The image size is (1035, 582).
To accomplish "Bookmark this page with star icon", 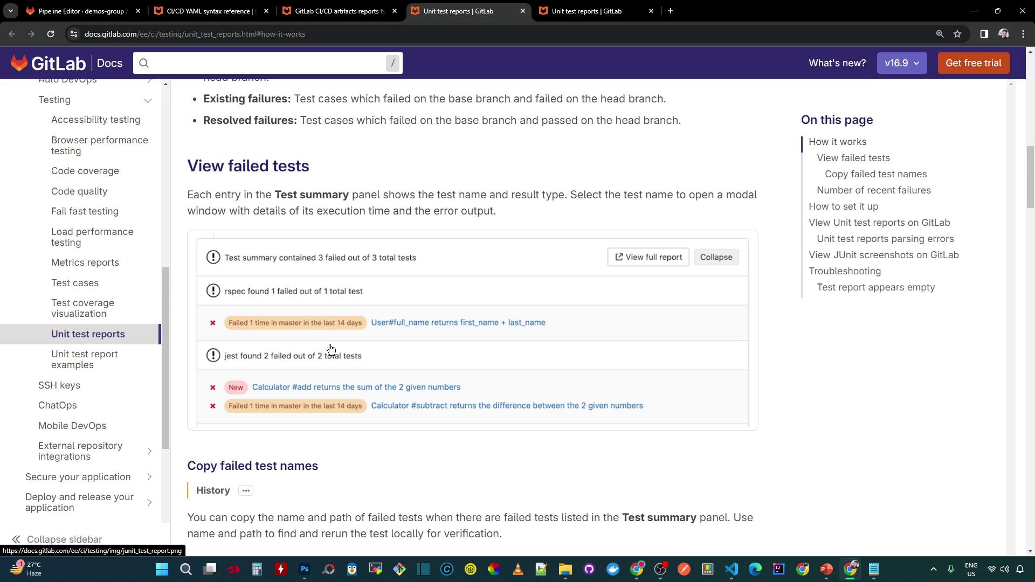I will tap(957, 34).
